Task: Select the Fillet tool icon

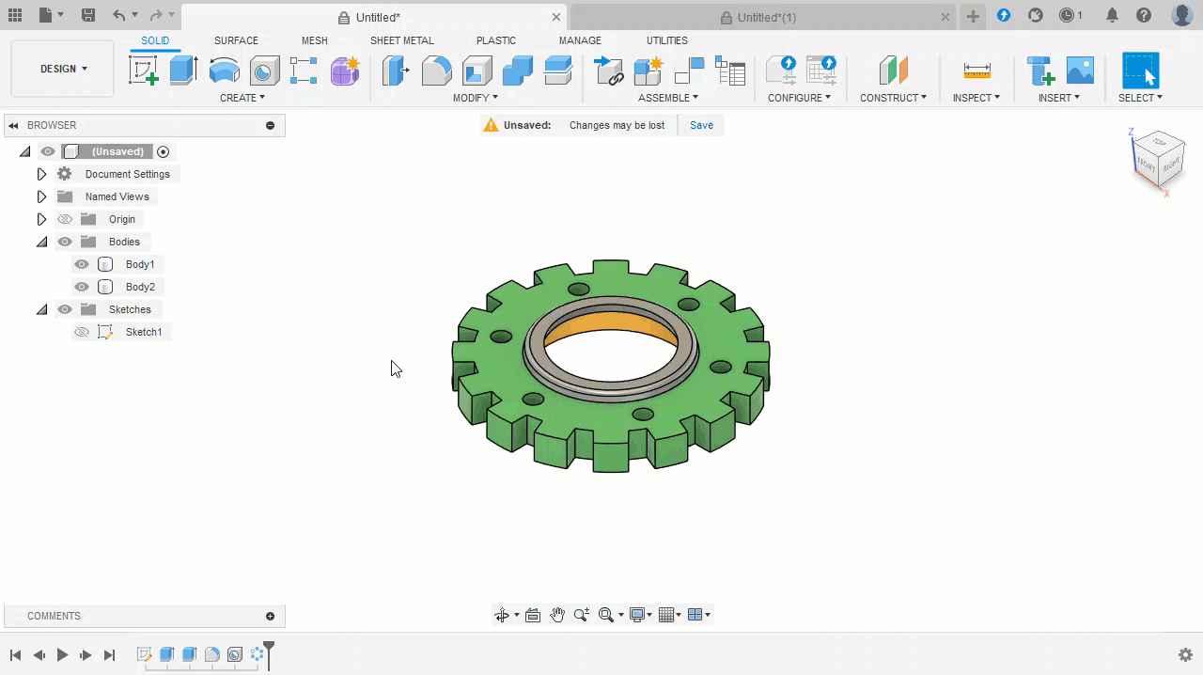Action: click(x=436, y=71)
